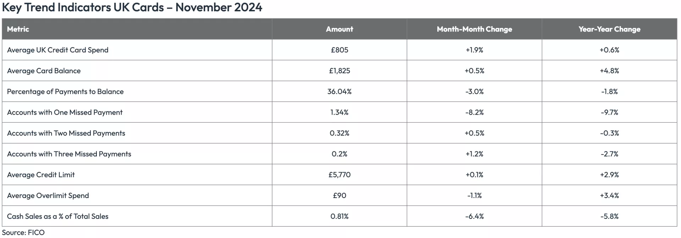Click the 36.04% amount cell

tap(339, 92)
